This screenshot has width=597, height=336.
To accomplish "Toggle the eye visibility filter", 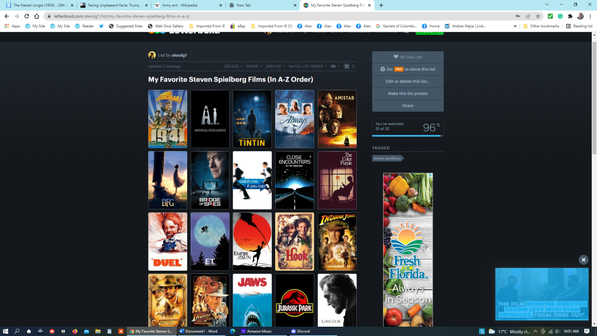I will (x=334, y=66).
